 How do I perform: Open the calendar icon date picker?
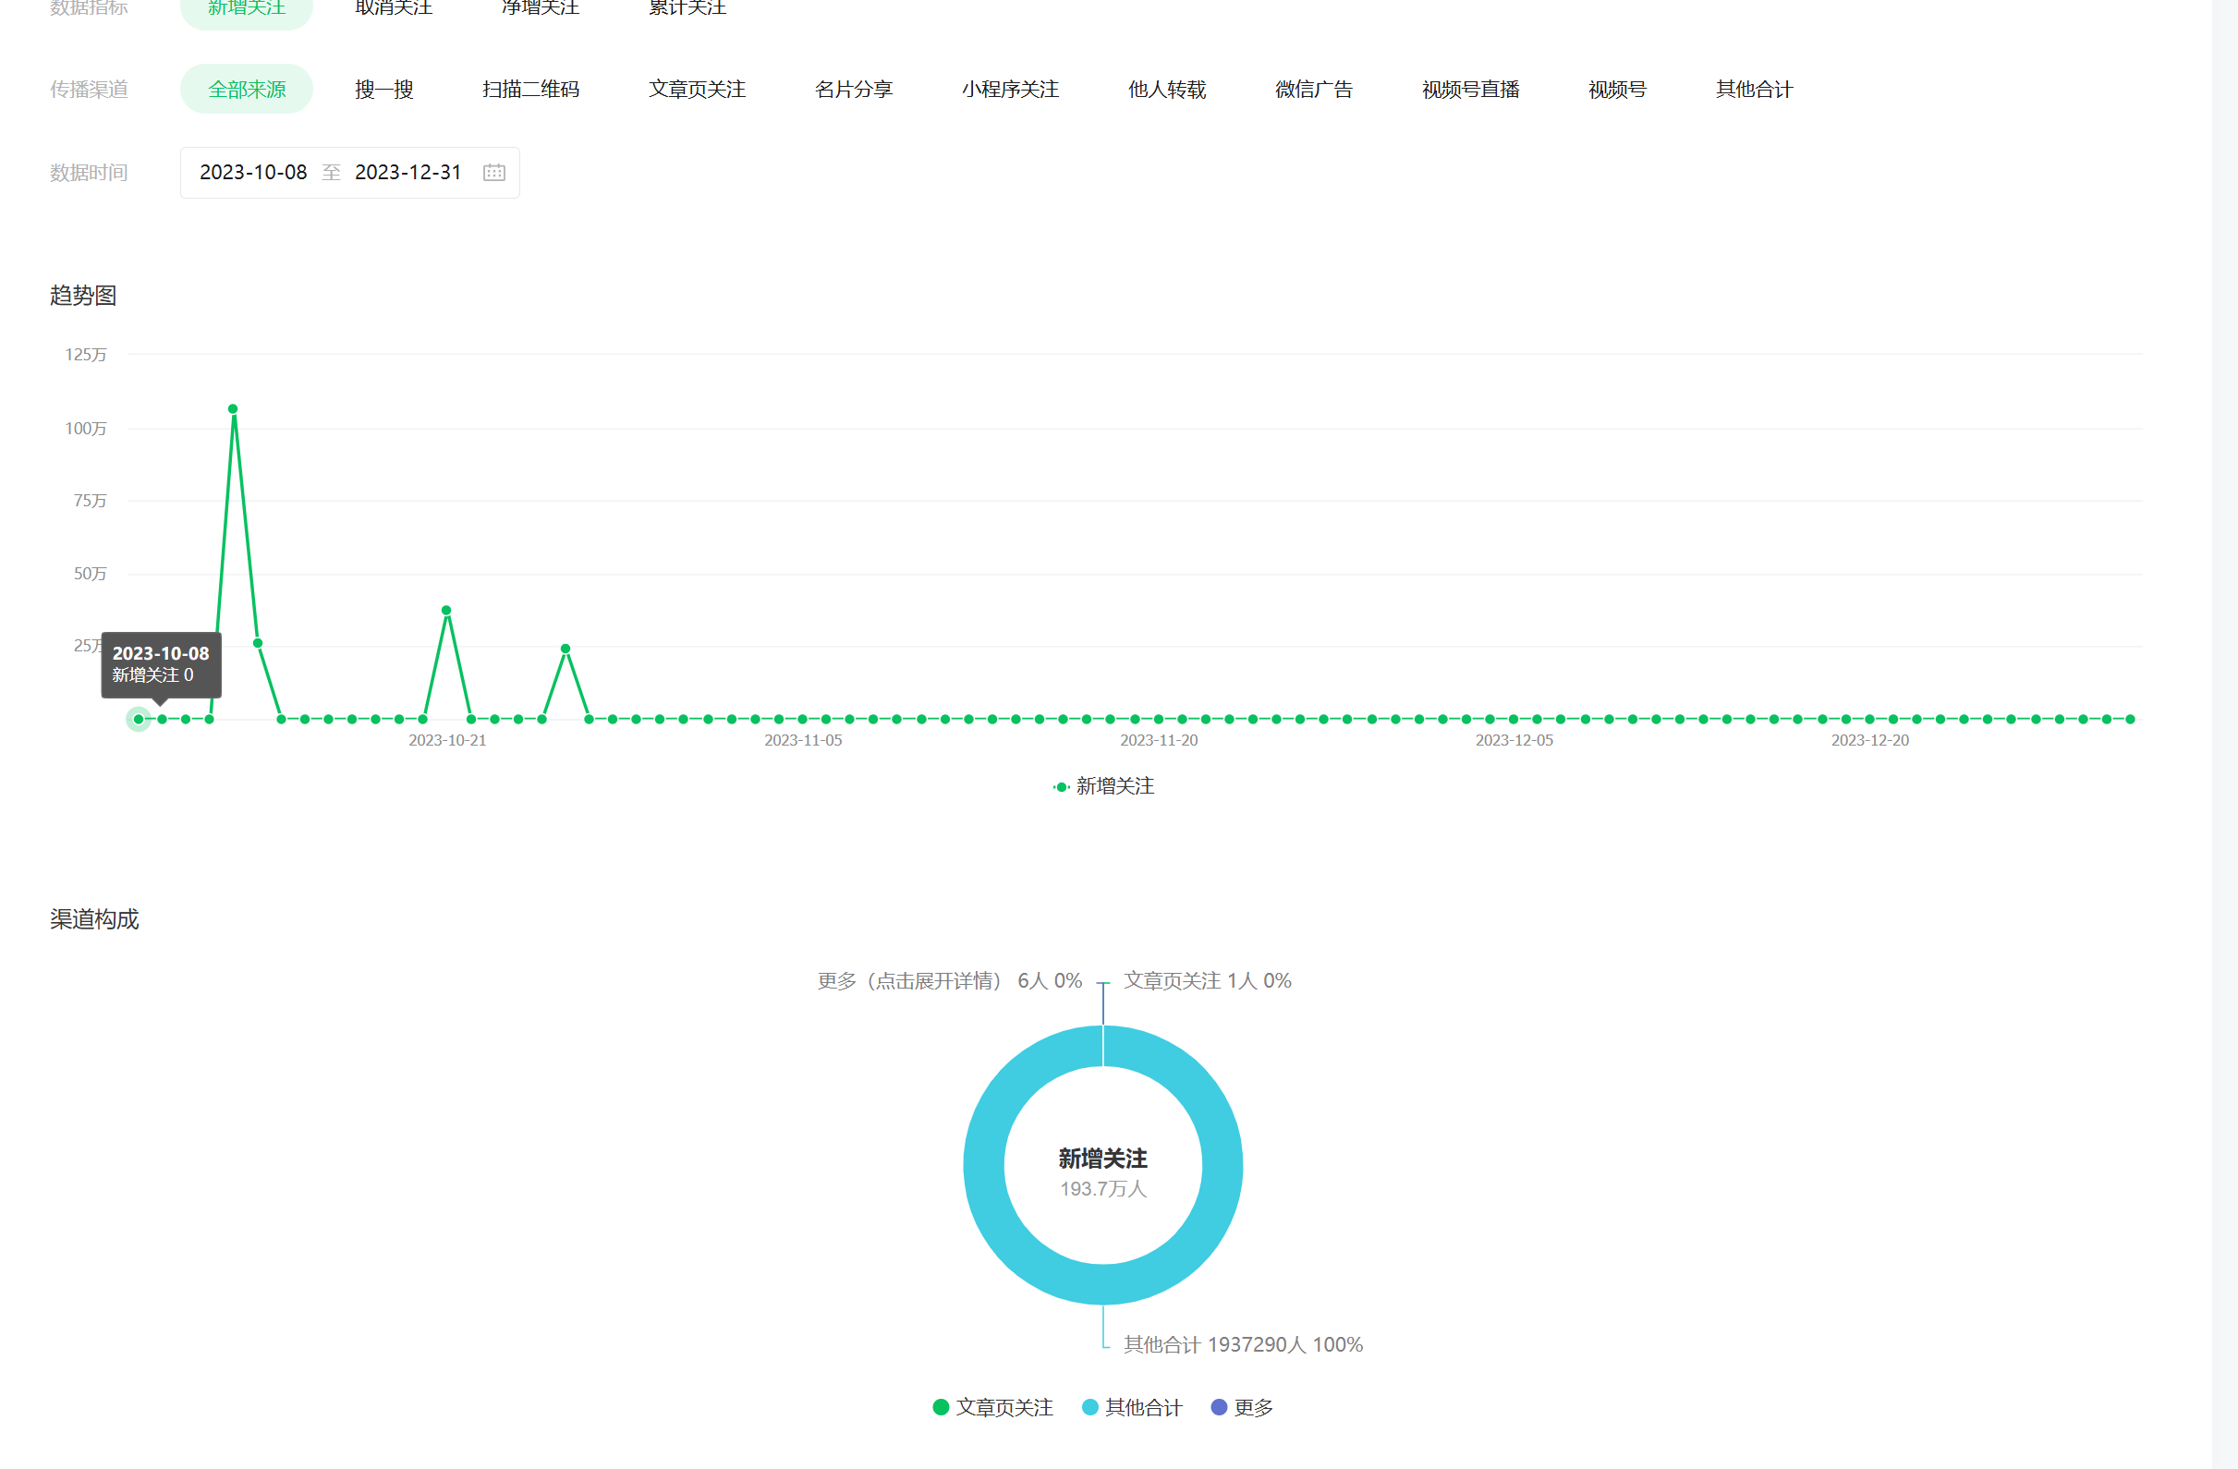point(494,173)
